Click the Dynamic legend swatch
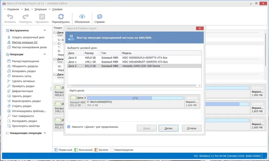This screenshot has height=161, width=269. (96, 150)
